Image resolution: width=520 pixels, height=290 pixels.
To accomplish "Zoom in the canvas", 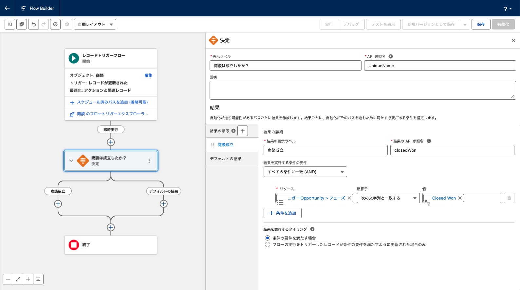I will (x=28, y=279).
